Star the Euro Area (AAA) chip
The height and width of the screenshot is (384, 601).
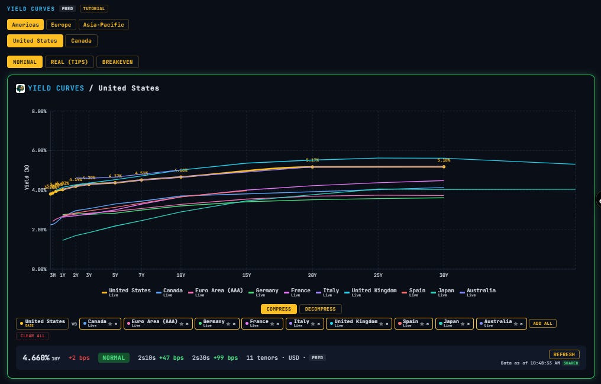(181, 324)
